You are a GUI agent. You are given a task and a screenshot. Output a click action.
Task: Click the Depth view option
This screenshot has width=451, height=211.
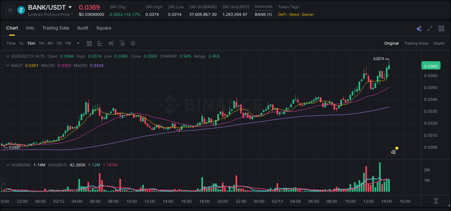[x=439, y=43]
